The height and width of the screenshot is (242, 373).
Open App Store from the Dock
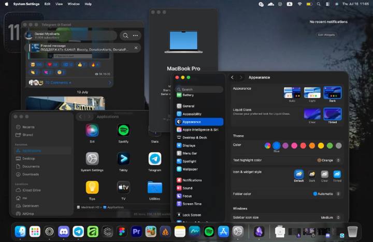(223, 231)
